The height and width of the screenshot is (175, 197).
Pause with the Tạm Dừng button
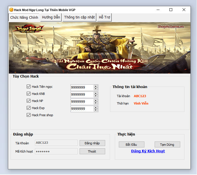167,145
